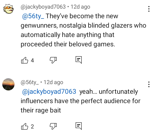This screenshot has height=133, width=155.
Task: Follow the blue @56ty_ mention link
Action: pos(34,16)
